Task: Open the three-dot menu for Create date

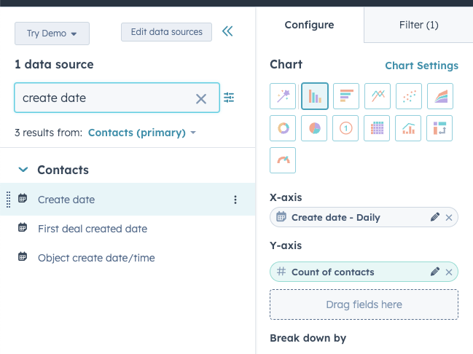Action: pyautogui.click(x=235, y=200)
